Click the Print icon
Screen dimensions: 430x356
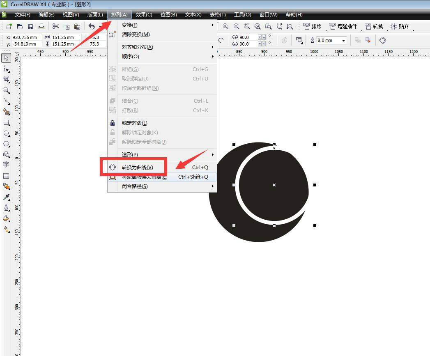point(41,26)
